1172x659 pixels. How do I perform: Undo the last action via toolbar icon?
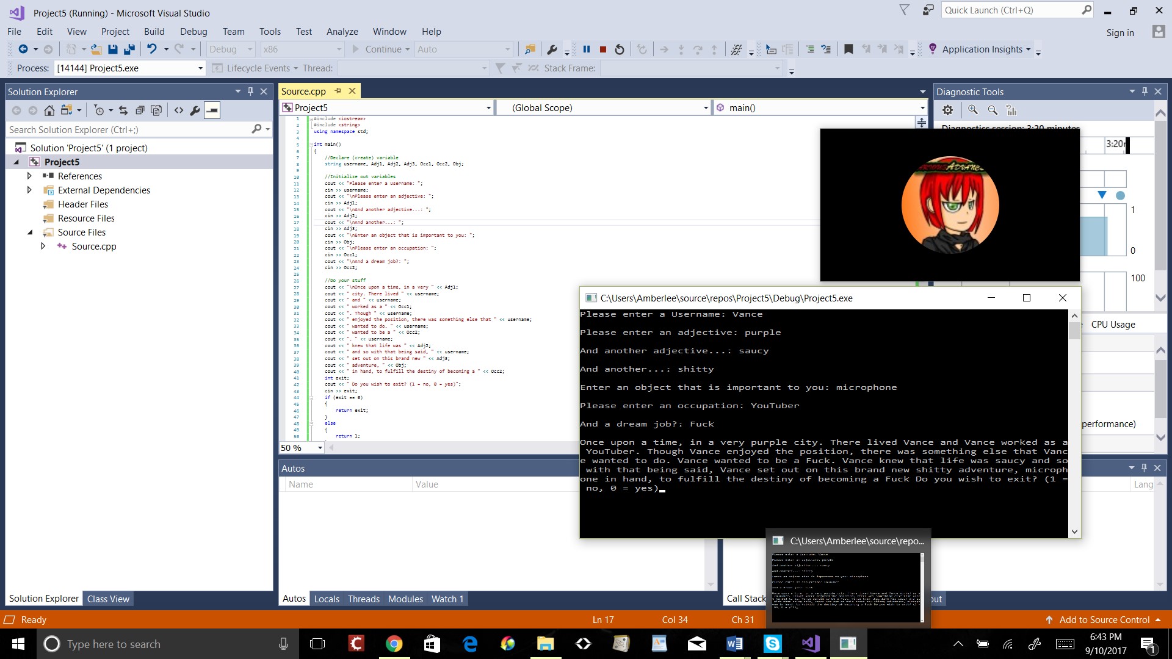point(152,49)
